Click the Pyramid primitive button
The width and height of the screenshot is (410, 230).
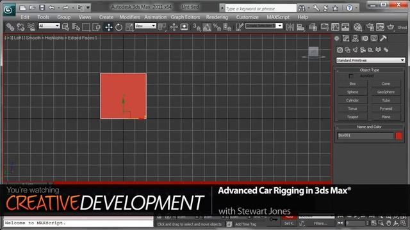[386, 109]
